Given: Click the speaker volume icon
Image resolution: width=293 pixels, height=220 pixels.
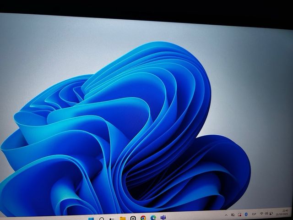Looking at the screenshot, I should coord(266,214).
